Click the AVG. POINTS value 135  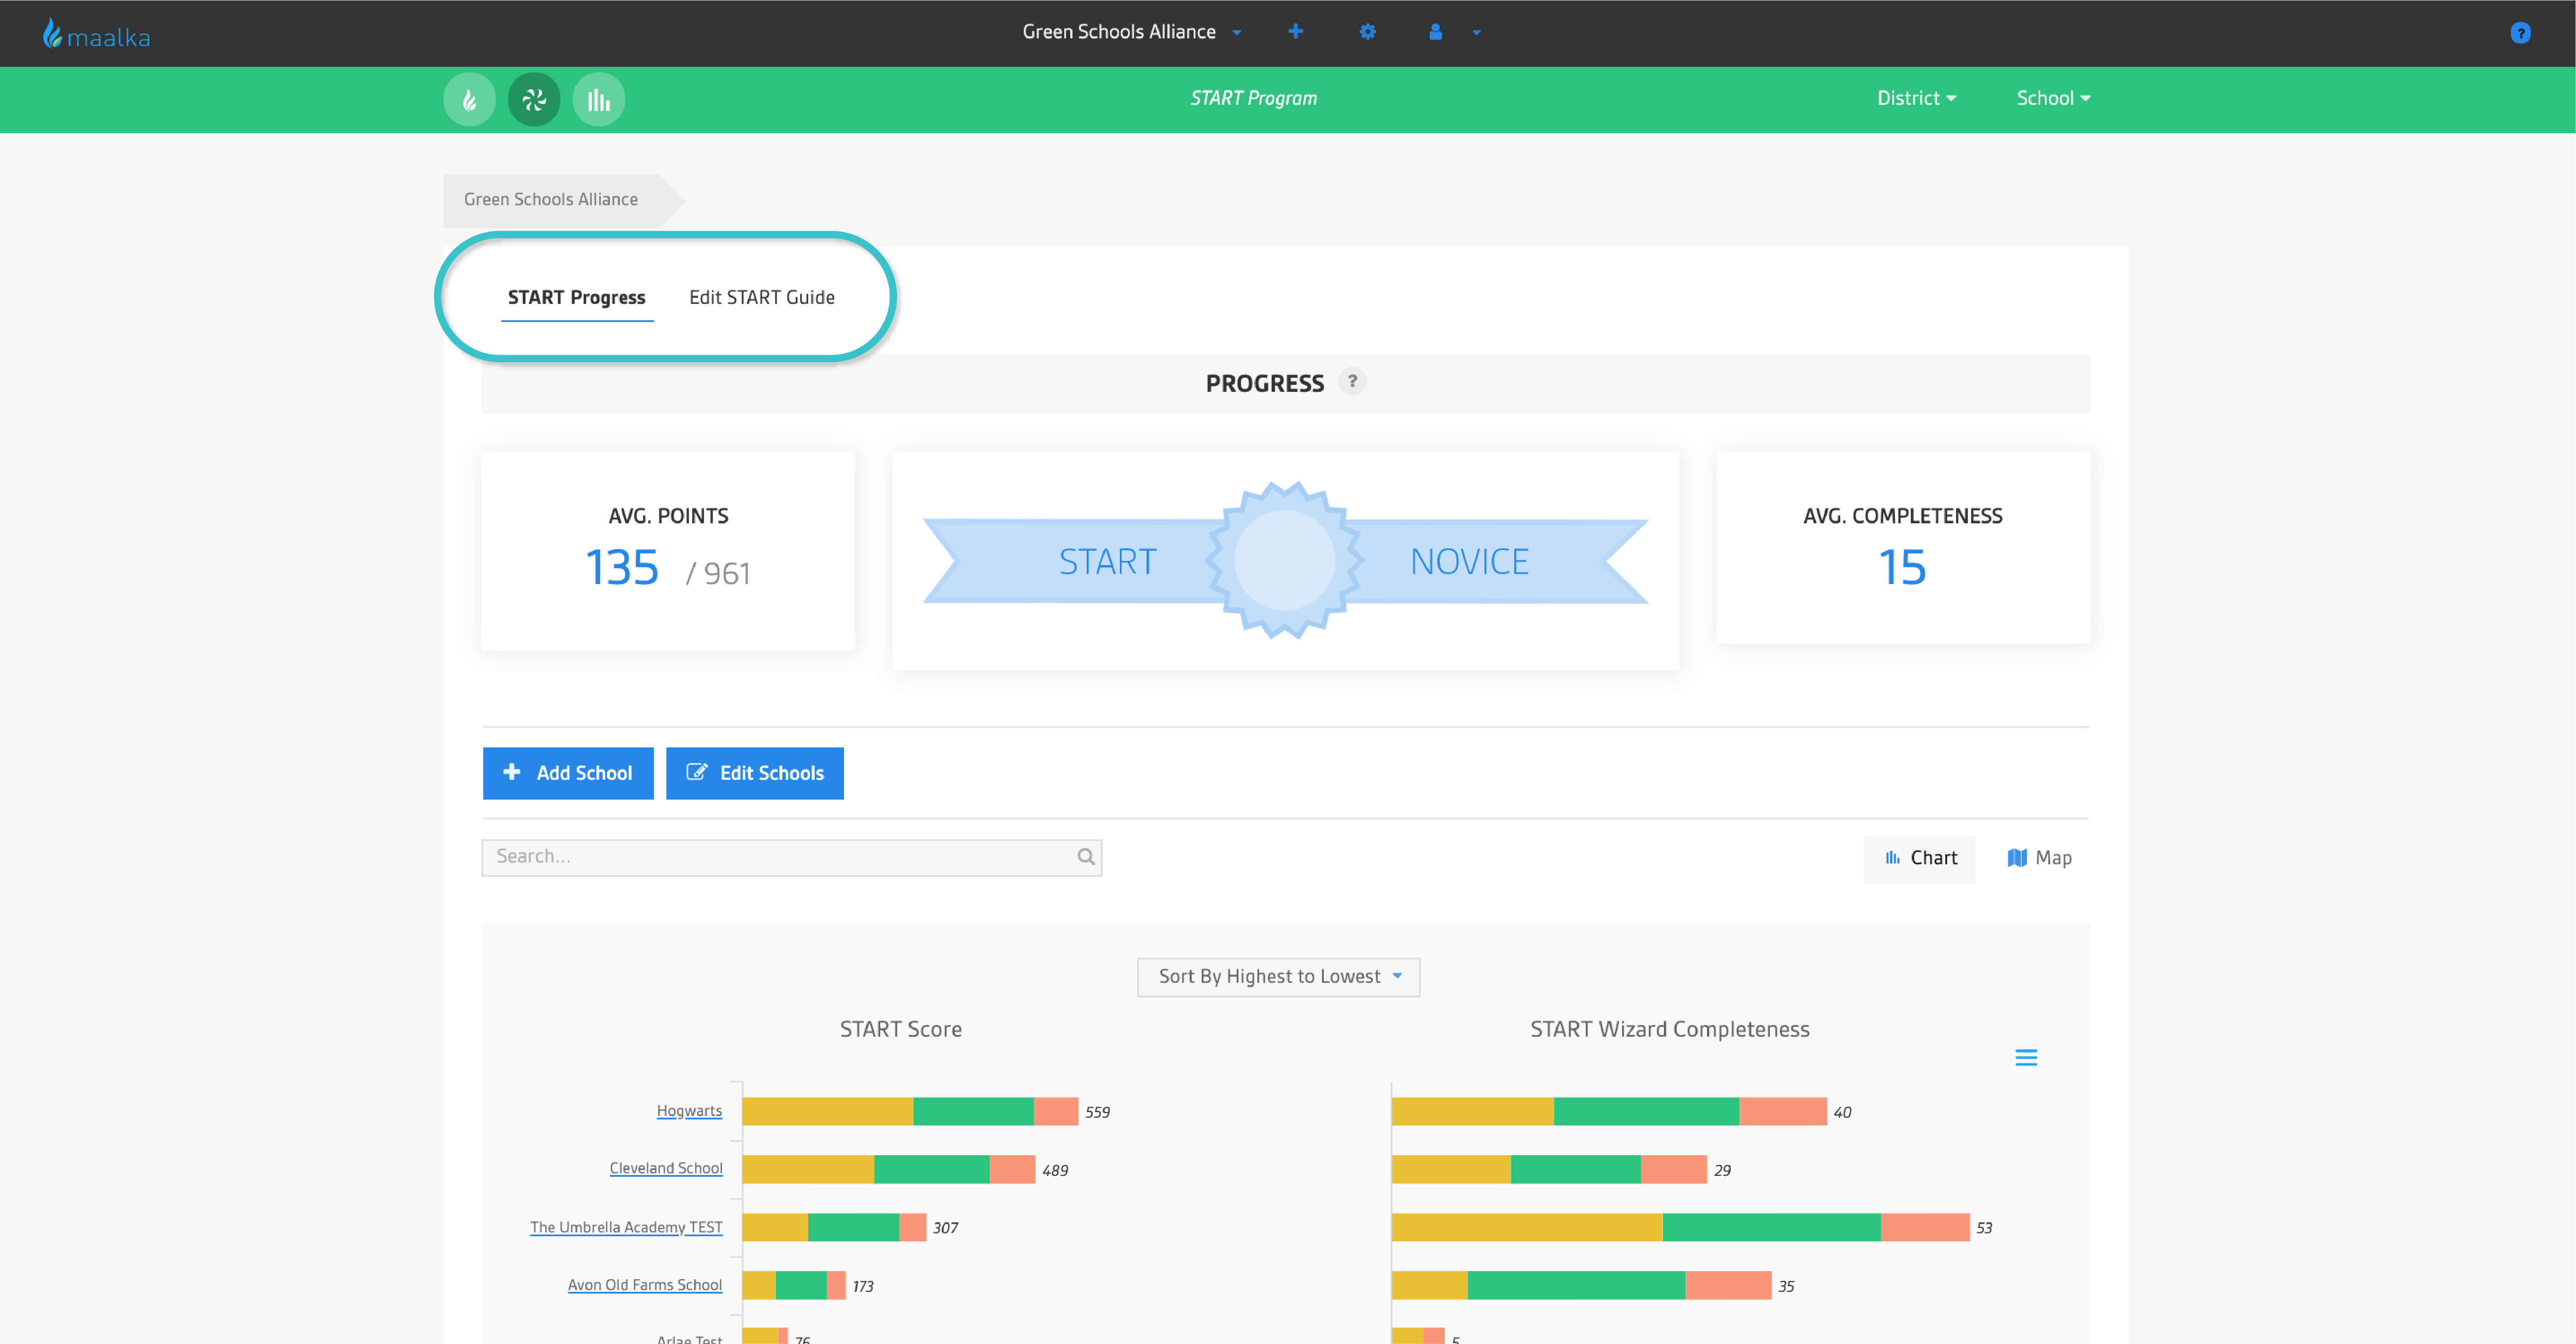coord(621,567)
